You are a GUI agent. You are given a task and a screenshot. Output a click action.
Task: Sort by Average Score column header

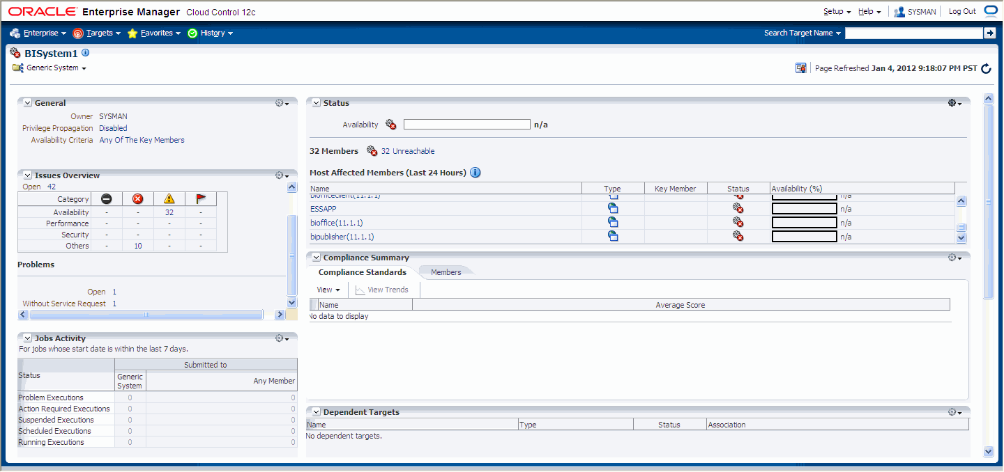[x=680, y=305]
